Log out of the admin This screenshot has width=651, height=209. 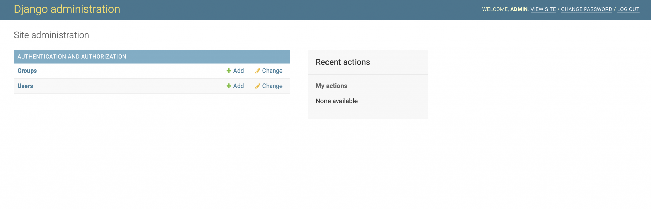tap(628, 9)
